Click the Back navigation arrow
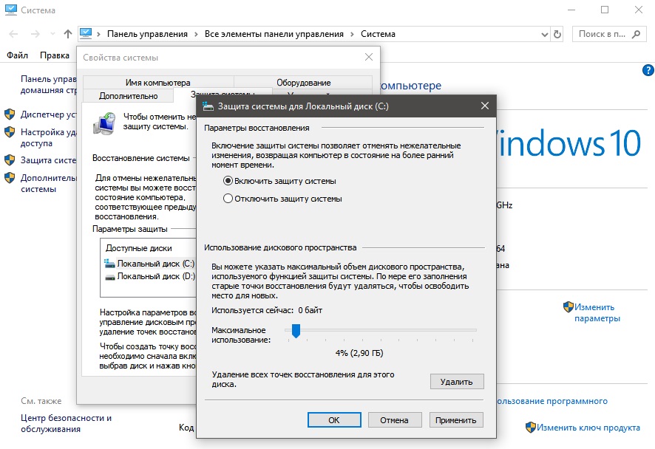Screen dimensions: 655x449 pos(13,34)
